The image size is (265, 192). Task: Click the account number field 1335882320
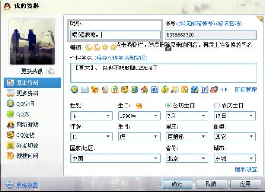pos(210,35)
